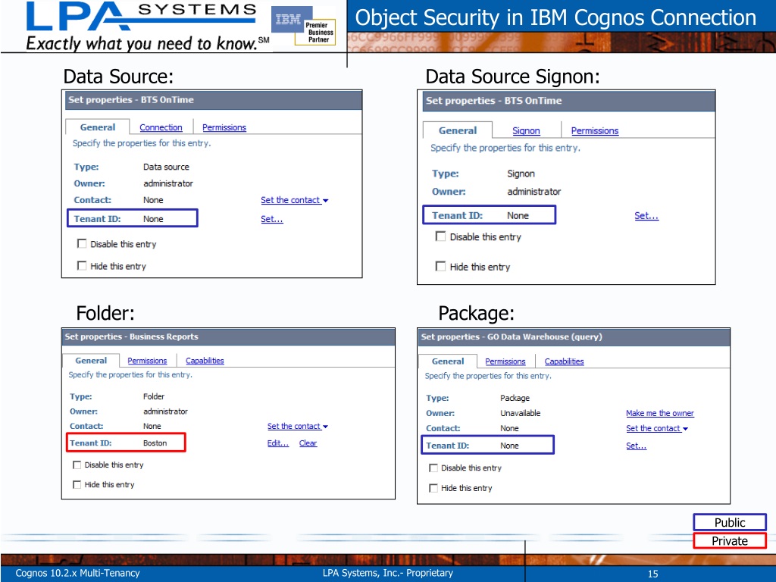Click Type value Folder

coord(153,396)
